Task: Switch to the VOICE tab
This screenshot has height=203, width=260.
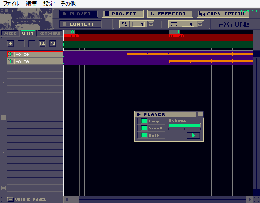Action: [10, 33]
